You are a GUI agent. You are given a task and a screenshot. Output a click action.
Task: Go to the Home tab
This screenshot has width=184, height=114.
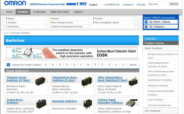[x=9, y=12]
